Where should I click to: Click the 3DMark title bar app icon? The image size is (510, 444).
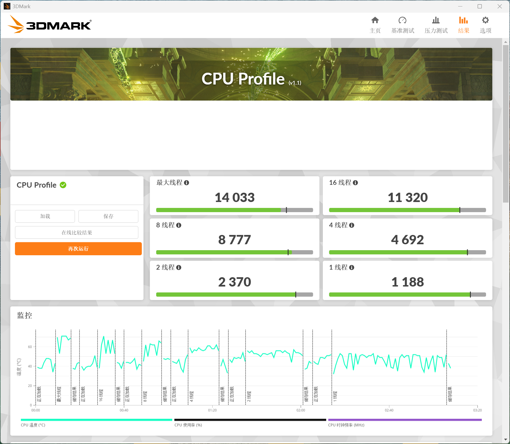coord(7,6)
